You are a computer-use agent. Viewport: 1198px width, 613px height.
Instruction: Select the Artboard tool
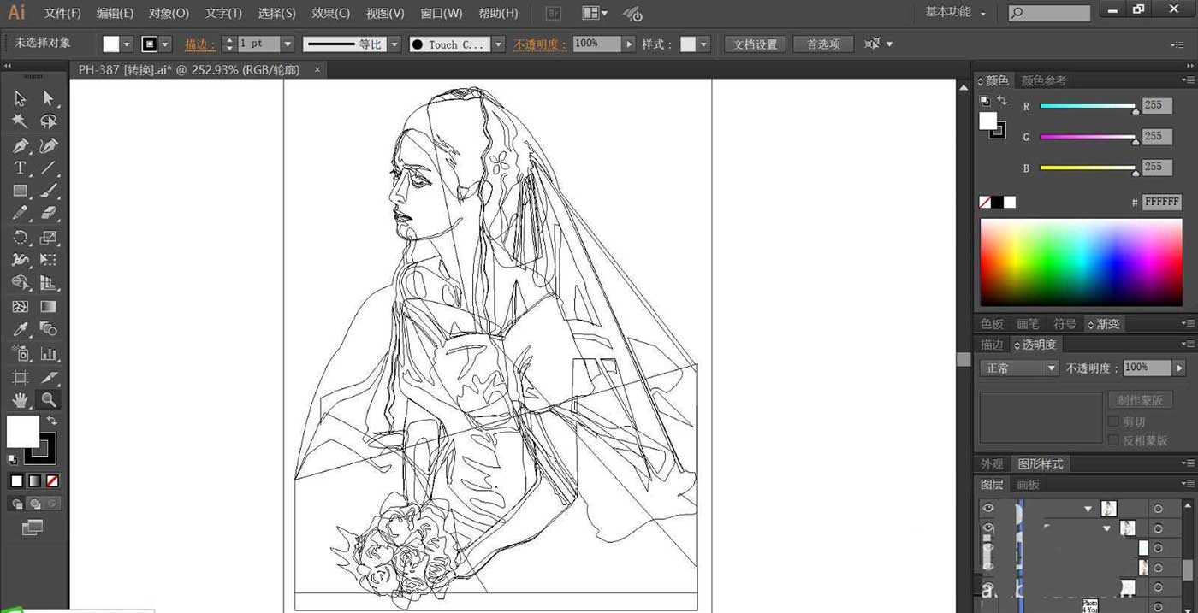coord(21,377)
